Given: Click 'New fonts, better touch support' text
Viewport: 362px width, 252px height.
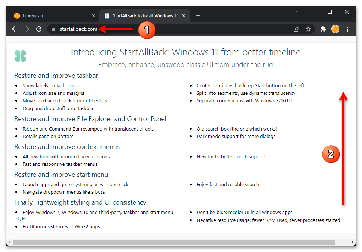Looking at the screenshot, I should coord(231,157).
